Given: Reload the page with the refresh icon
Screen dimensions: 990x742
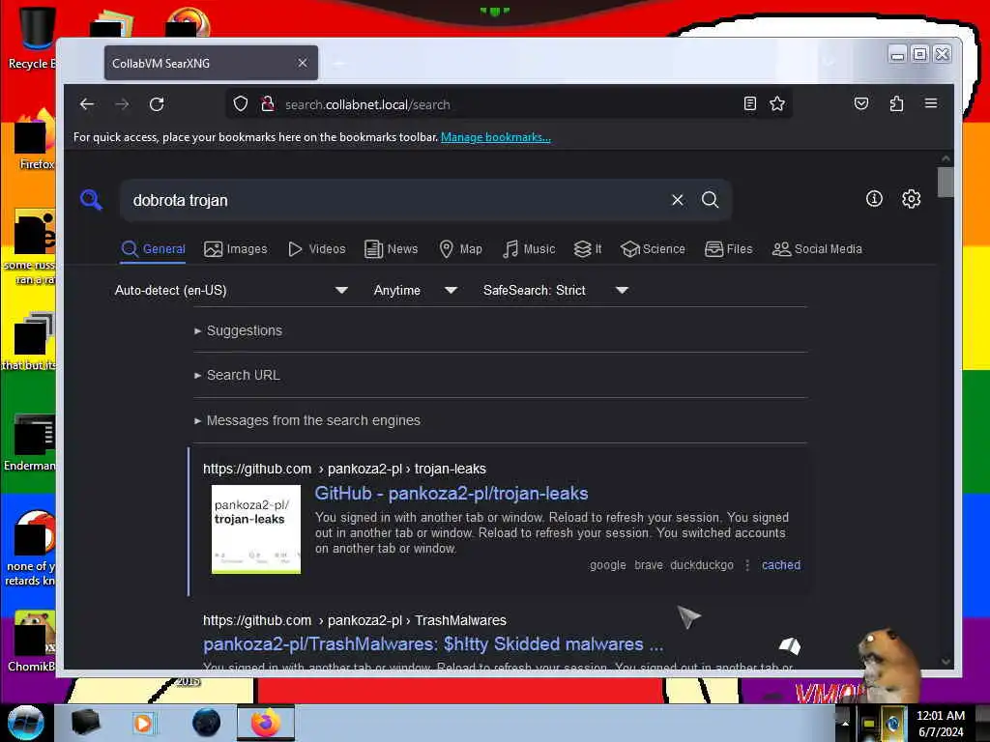Looking at the screenshot, I should pos(157,104).
